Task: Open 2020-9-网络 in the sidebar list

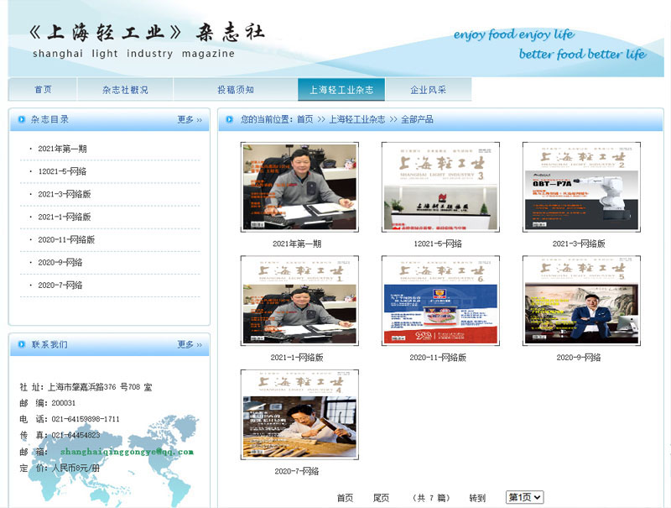Action: pyautogui.click(x=60, y=262)
